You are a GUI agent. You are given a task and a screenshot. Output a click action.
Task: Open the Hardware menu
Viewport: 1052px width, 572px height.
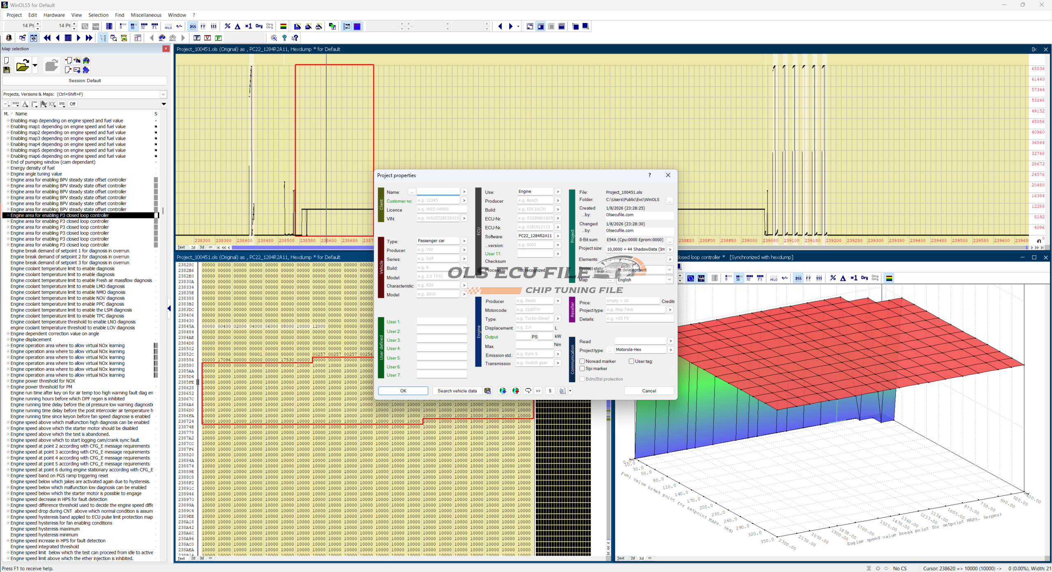[54, 15]
